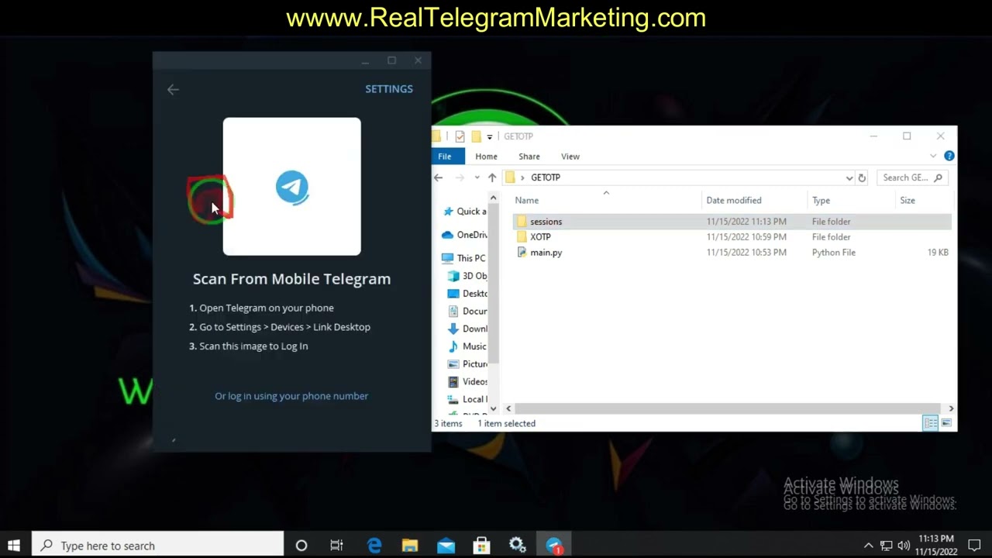Click the taskbar 'Type here to search' box
The image size is (992, 558).
tap(158, 546)
